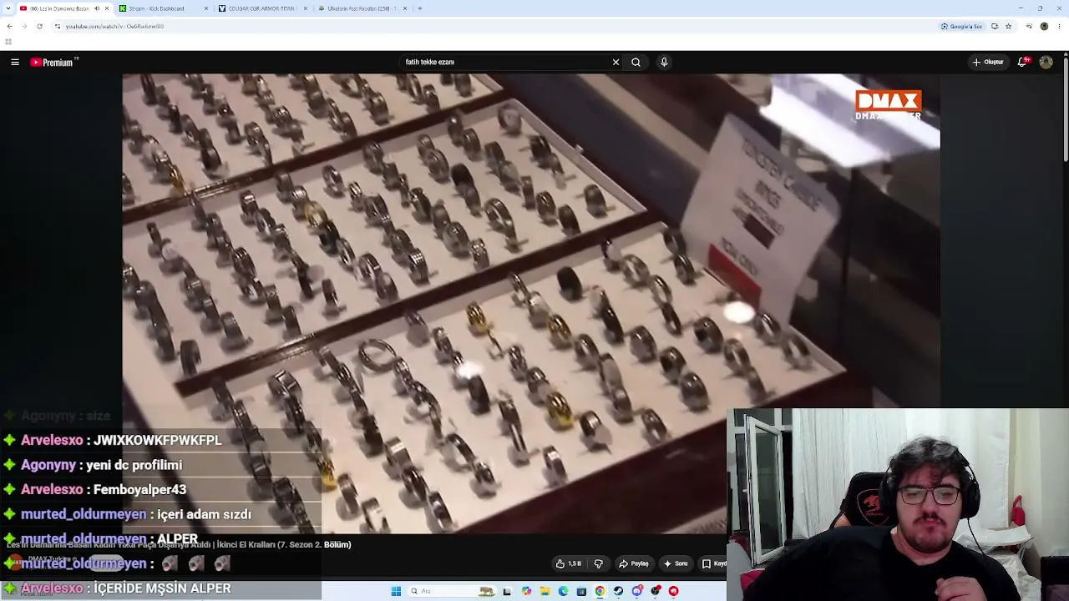Open Chrome from the taskbar
Viewport: 1069px width, 601px height.
[x=600, y=591]
